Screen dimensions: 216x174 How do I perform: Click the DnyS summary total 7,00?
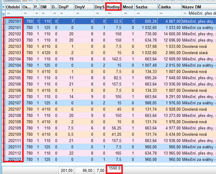tap(99, 170)
